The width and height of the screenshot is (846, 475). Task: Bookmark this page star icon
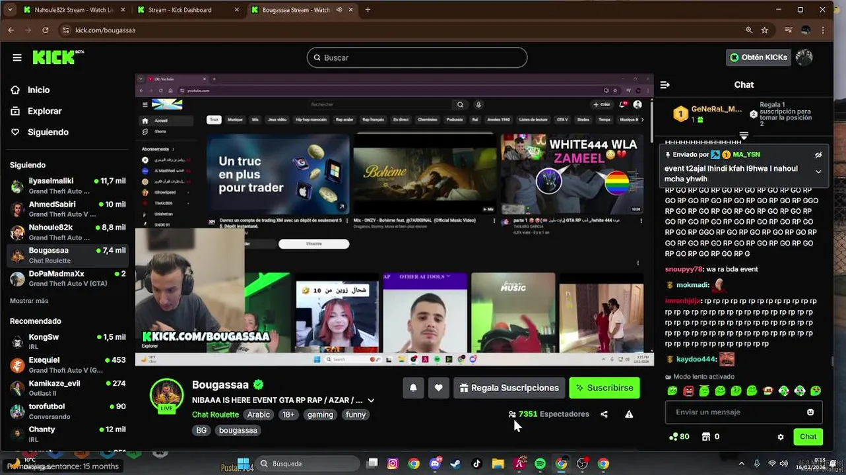(765, 30)
